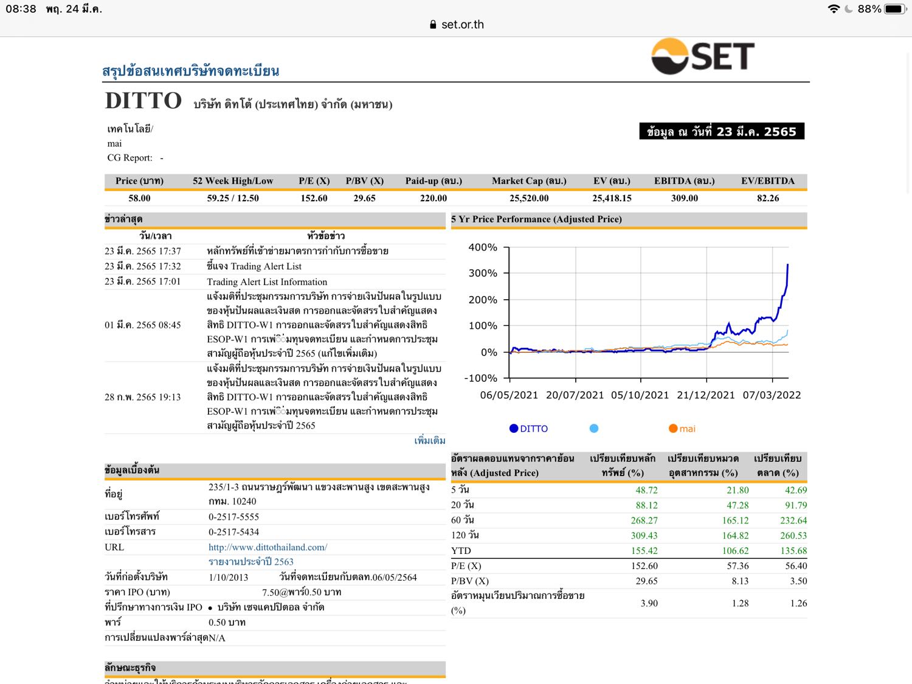
Task: Click the light blue legend dot
Action: (594, 429)
